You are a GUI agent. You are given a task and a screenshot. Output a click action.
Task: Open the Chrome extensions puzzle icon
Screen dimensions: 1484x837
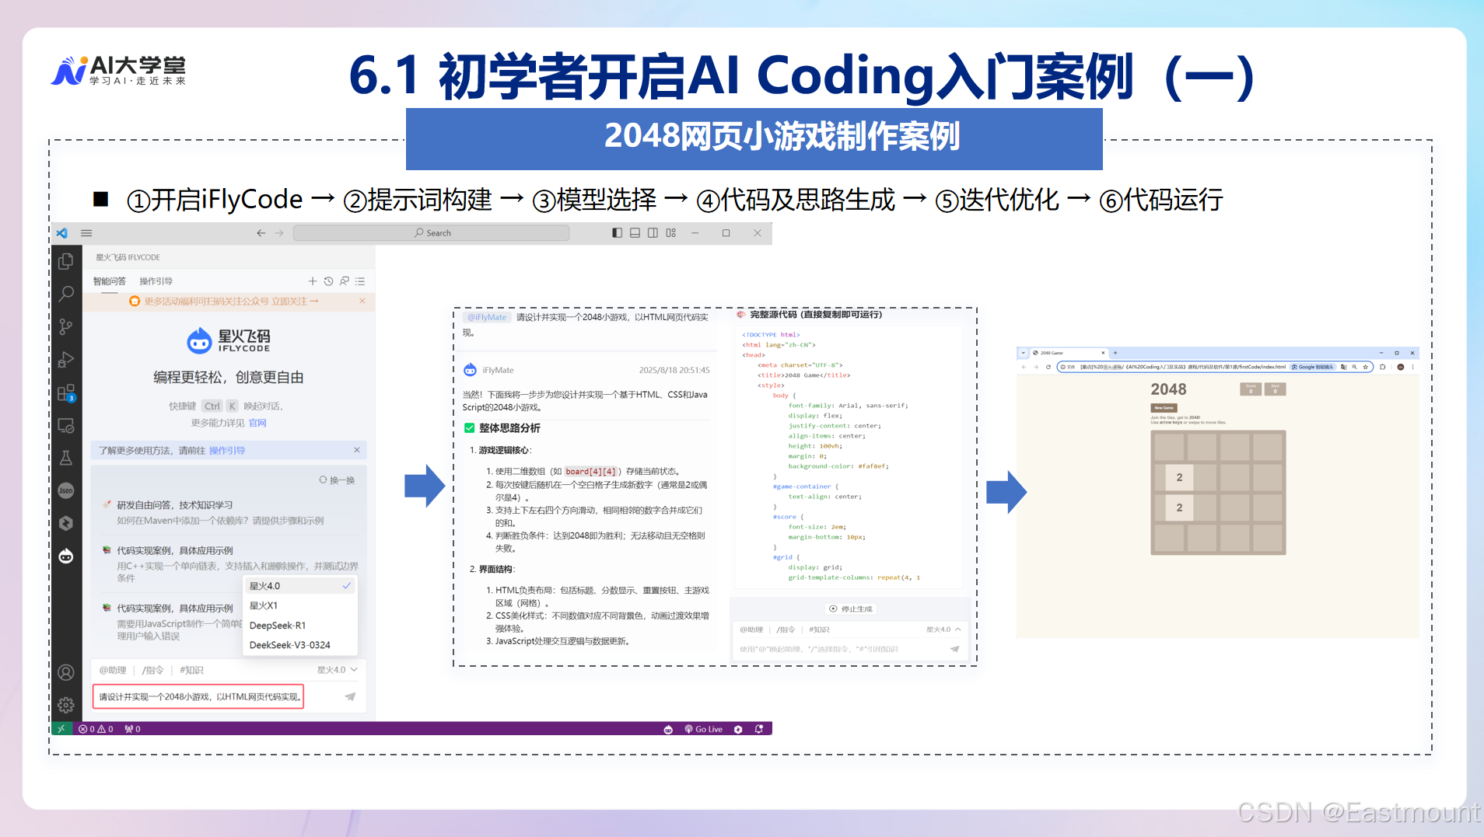[1383, 367]
